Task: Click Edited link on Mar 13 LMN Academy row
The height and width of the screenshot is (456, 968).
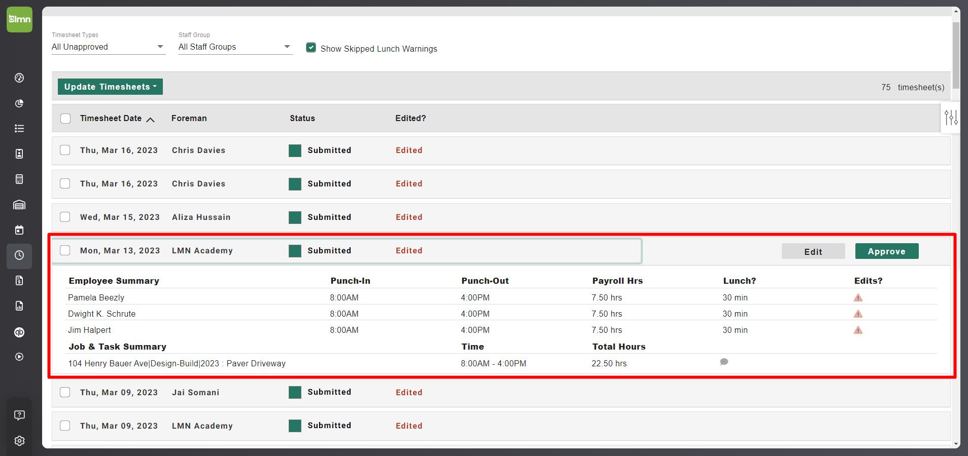Action: coord(409,250)
